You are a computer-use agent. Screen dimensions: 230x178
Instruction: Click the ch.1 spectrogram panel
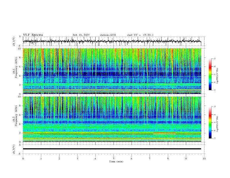[112, 71]
